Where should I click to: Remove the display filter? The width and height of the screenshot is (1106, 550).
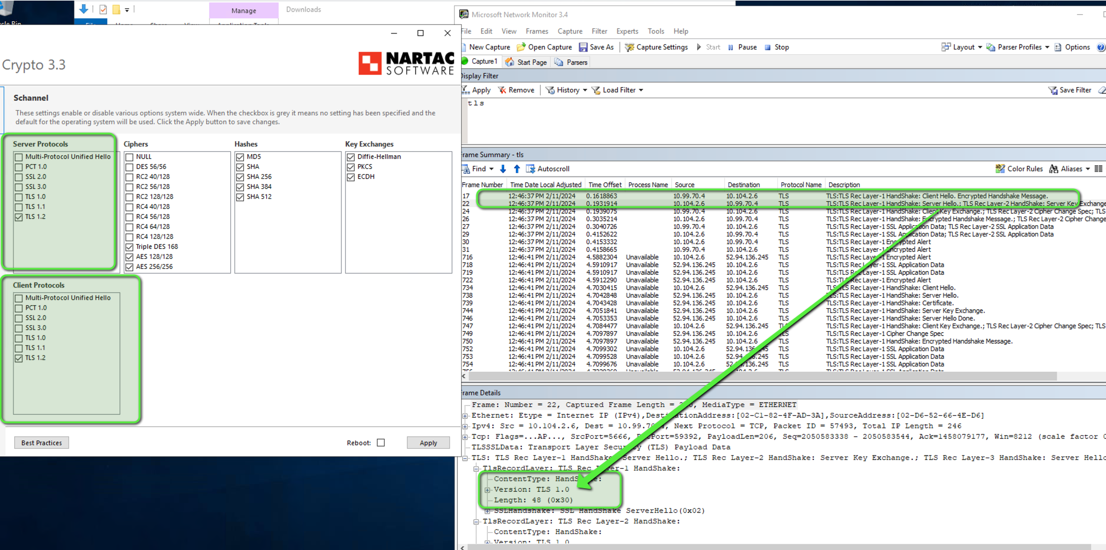point(516,90)
